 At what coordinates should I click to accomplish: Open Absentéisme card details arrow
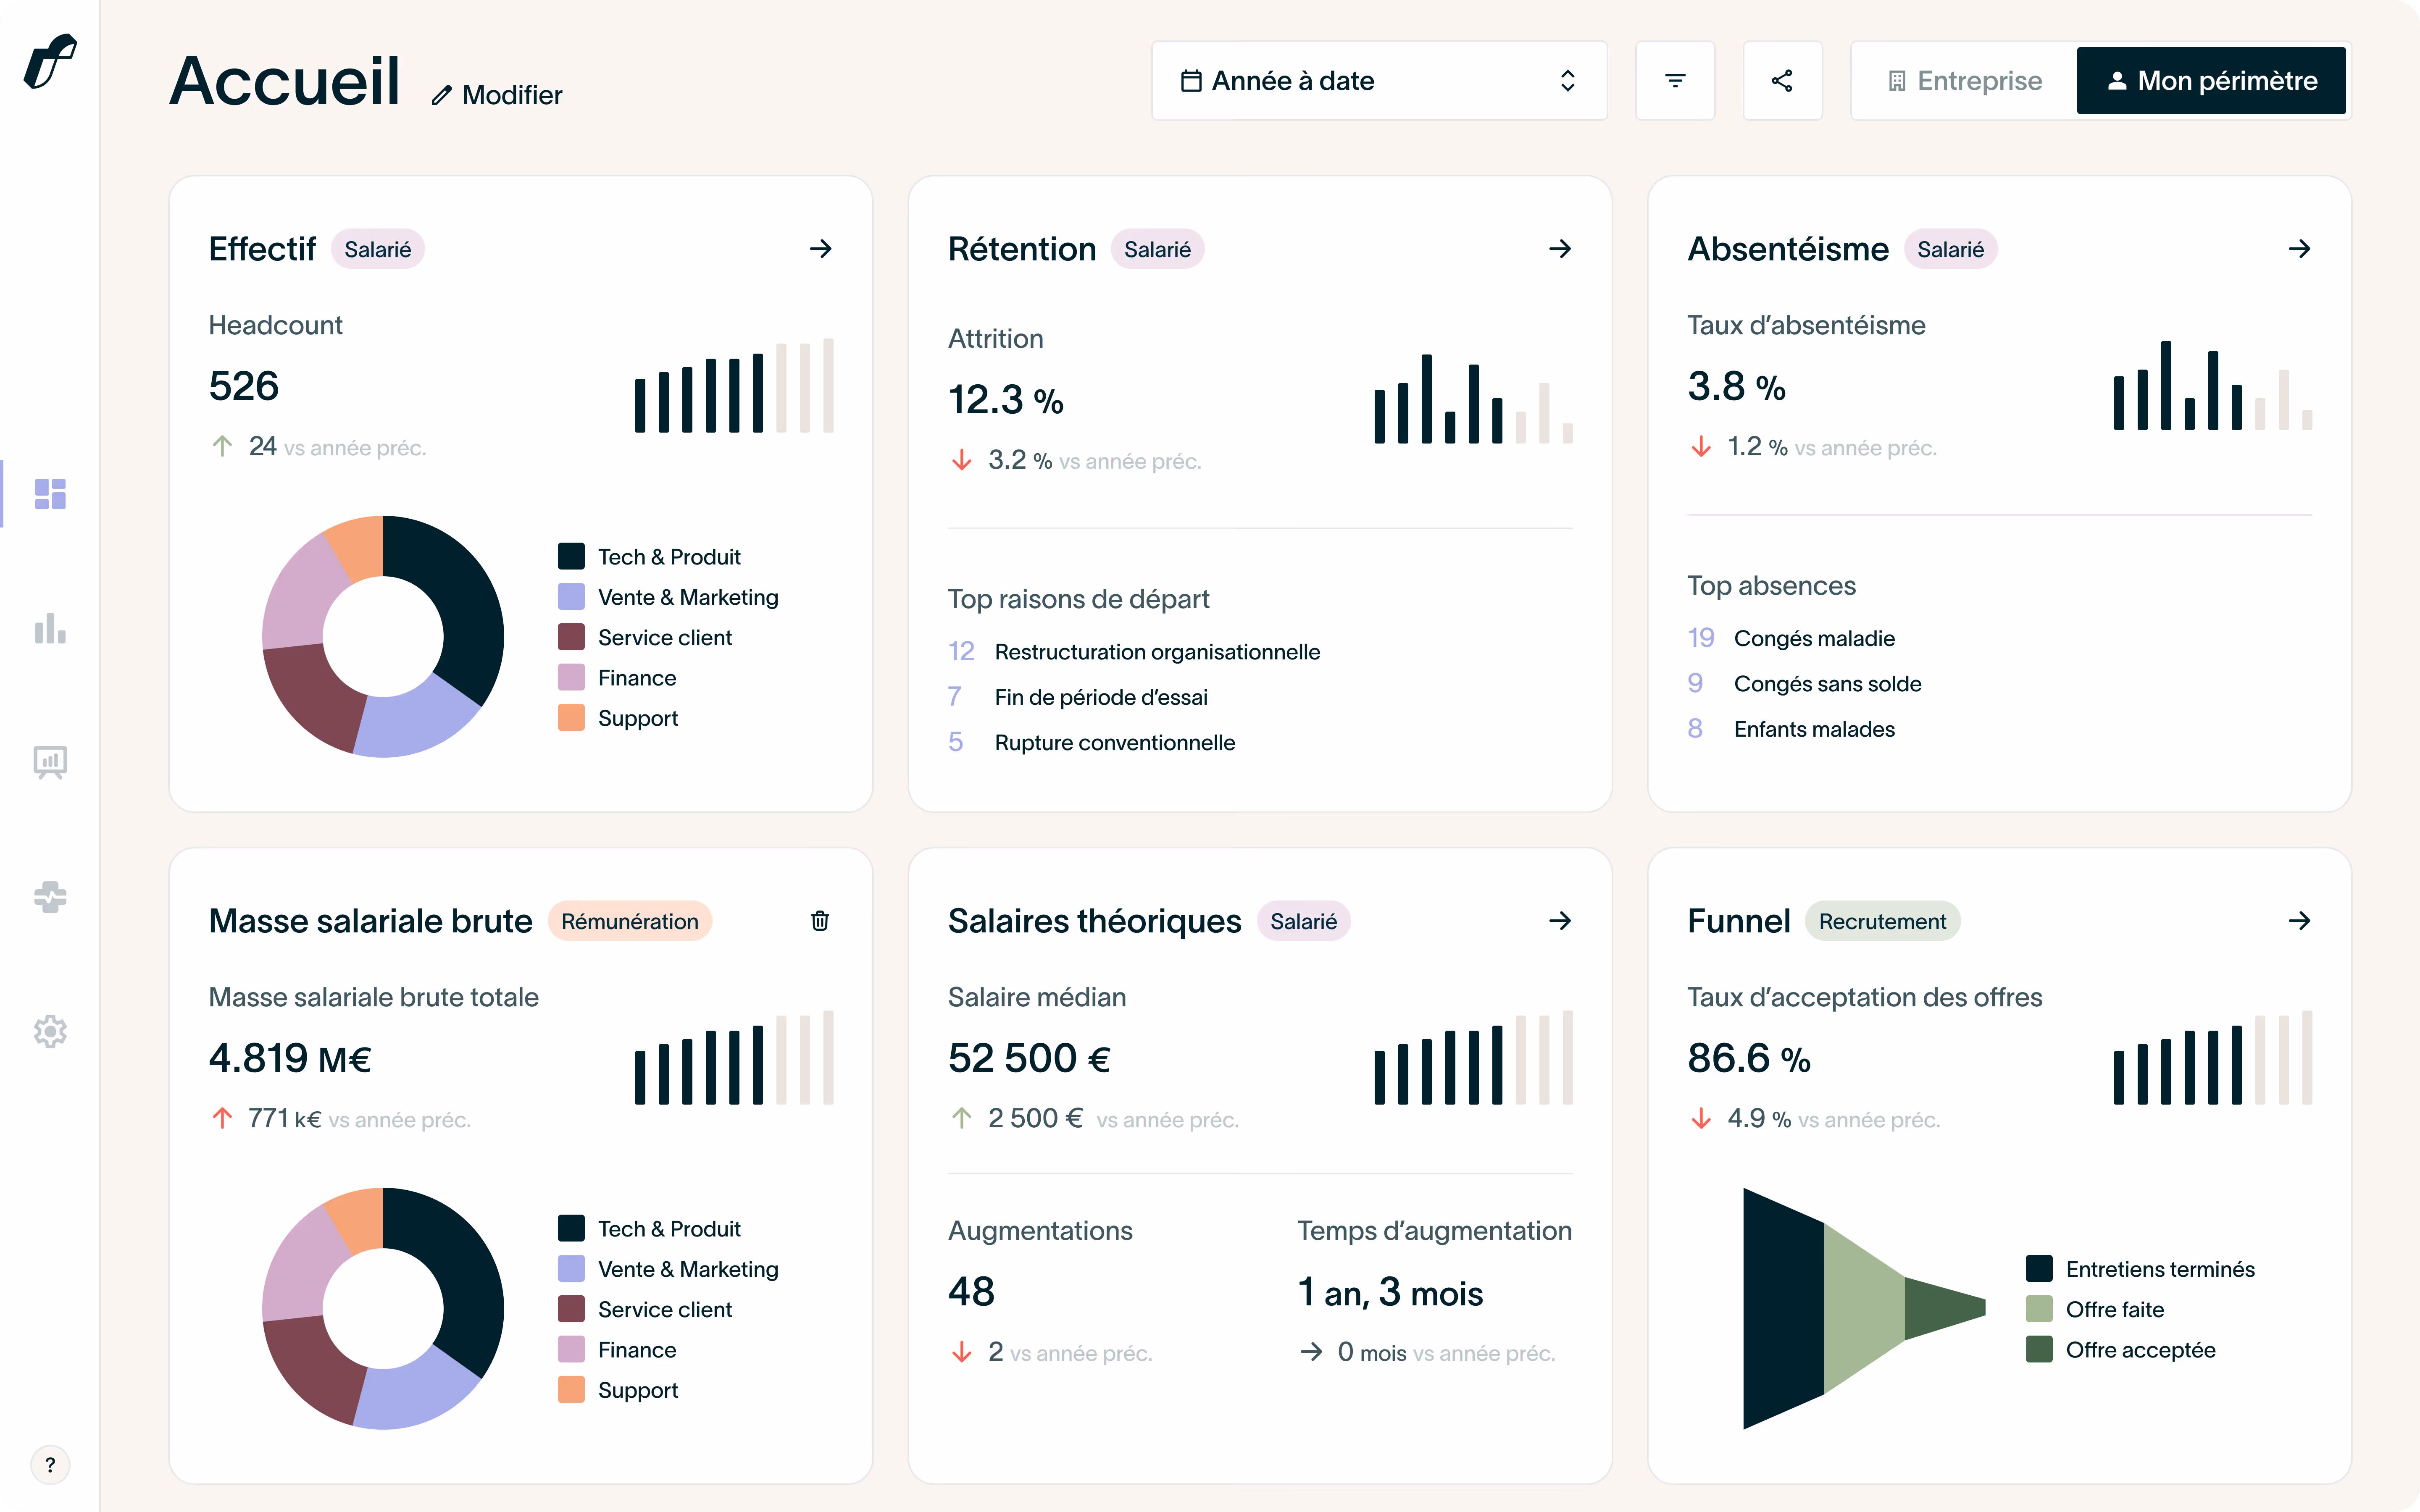[2299, 249]
